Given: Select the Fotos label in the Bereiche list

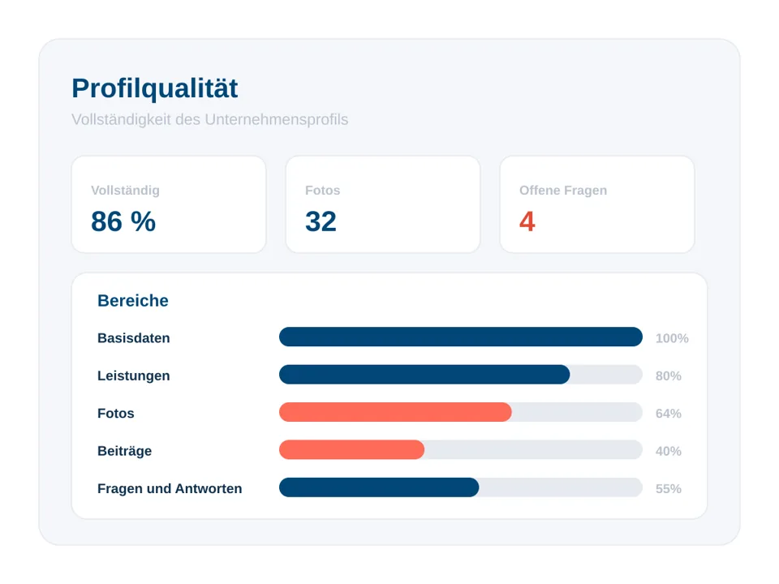Looking at the screenshot, I should coord(116,413).
